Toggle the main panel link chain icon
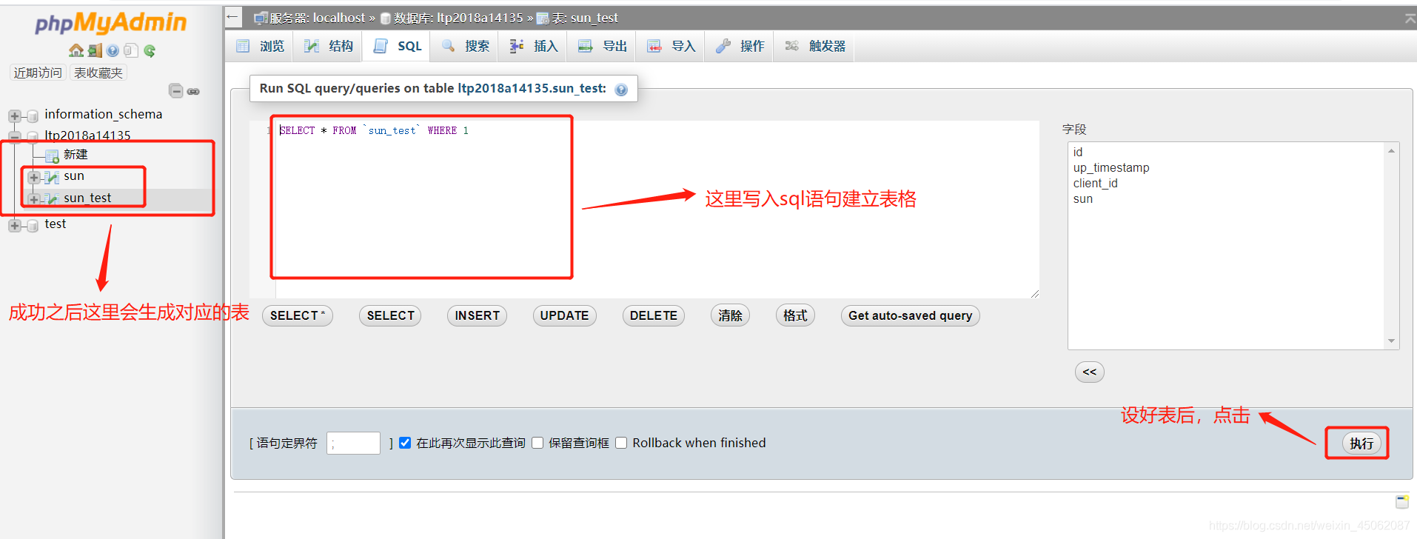The image size is (1417, 539). click(x=193, y=92)
